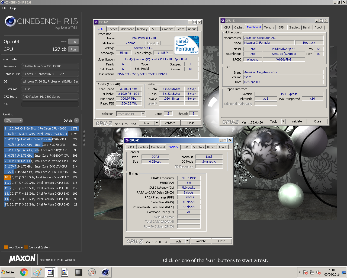Select ranking row 6C/12T Core i7-3930K
Image resolution: width=347 pixels, height=278 pixels.
point(41,134)
